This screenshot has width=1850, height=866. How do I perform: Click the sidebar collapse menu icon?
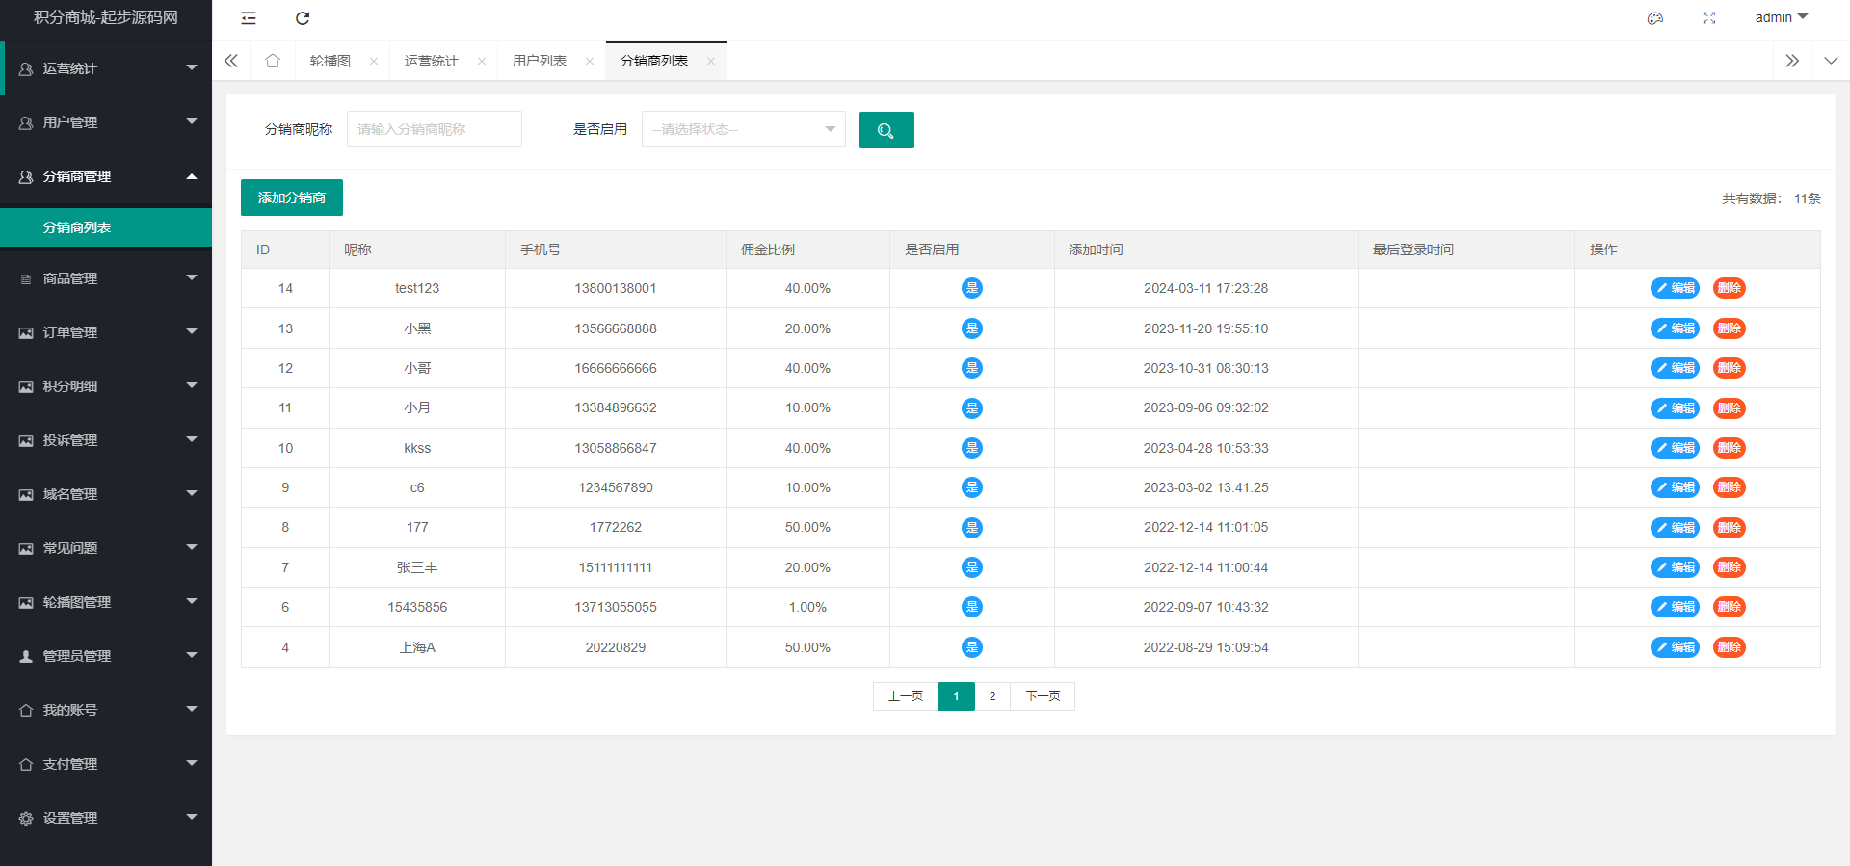(249, 18)
